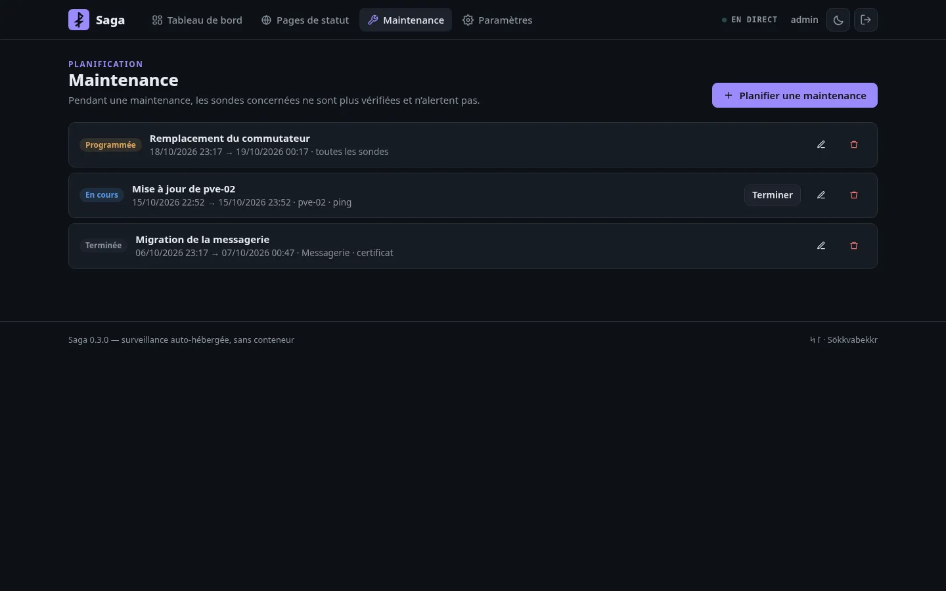This screenshot has width=946, height=591.
Task: Click the Terminée status badge
Action: coord(103,246)
